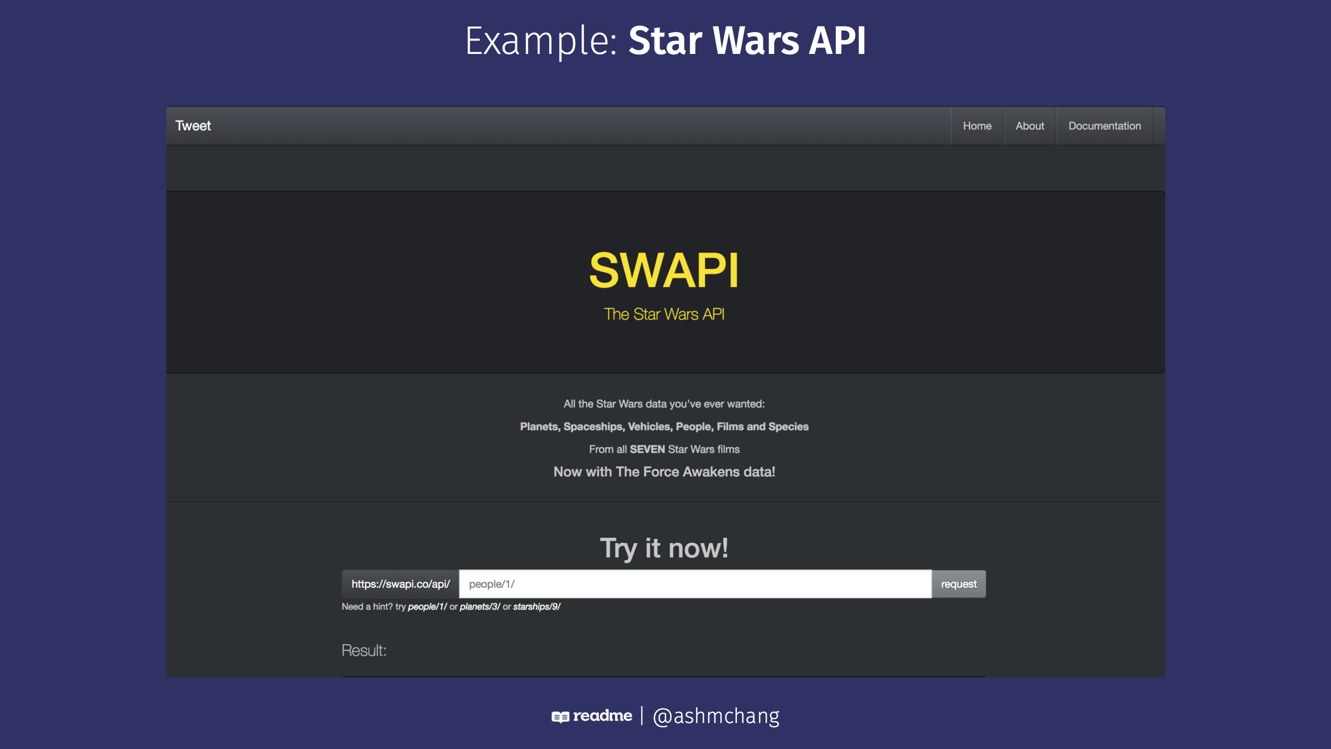Click the 'Result:' label
This screenshot has height=749, width=1331.
tap(364, 651)
